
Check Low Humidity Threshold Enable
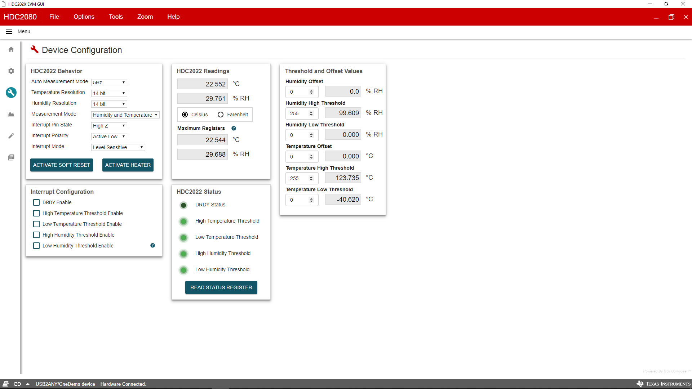coord(36,246)
